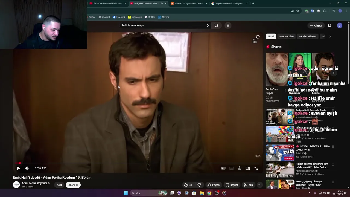Screen dimensions: 350x197
Task: Open the Facebook bookmark
Action: point(119,17)
